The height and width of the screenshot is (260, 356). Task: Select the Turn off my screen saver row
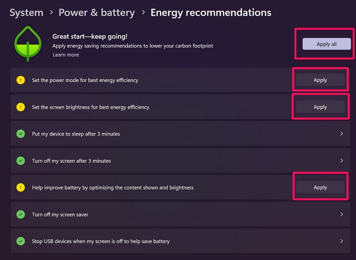coord(133,214)
